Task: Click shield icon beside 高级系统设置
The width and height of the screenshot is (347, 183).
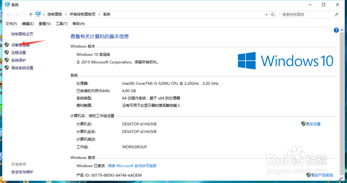Action: [7, 68]
